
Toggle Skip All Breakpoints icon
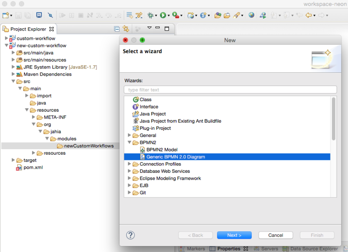[51, 15]
